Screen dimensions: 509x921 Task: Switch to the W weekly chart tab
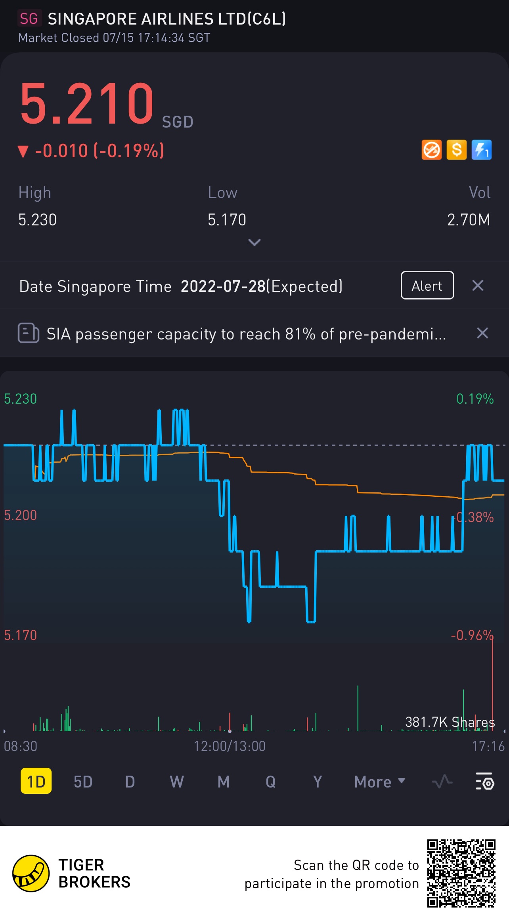[177, 782]
